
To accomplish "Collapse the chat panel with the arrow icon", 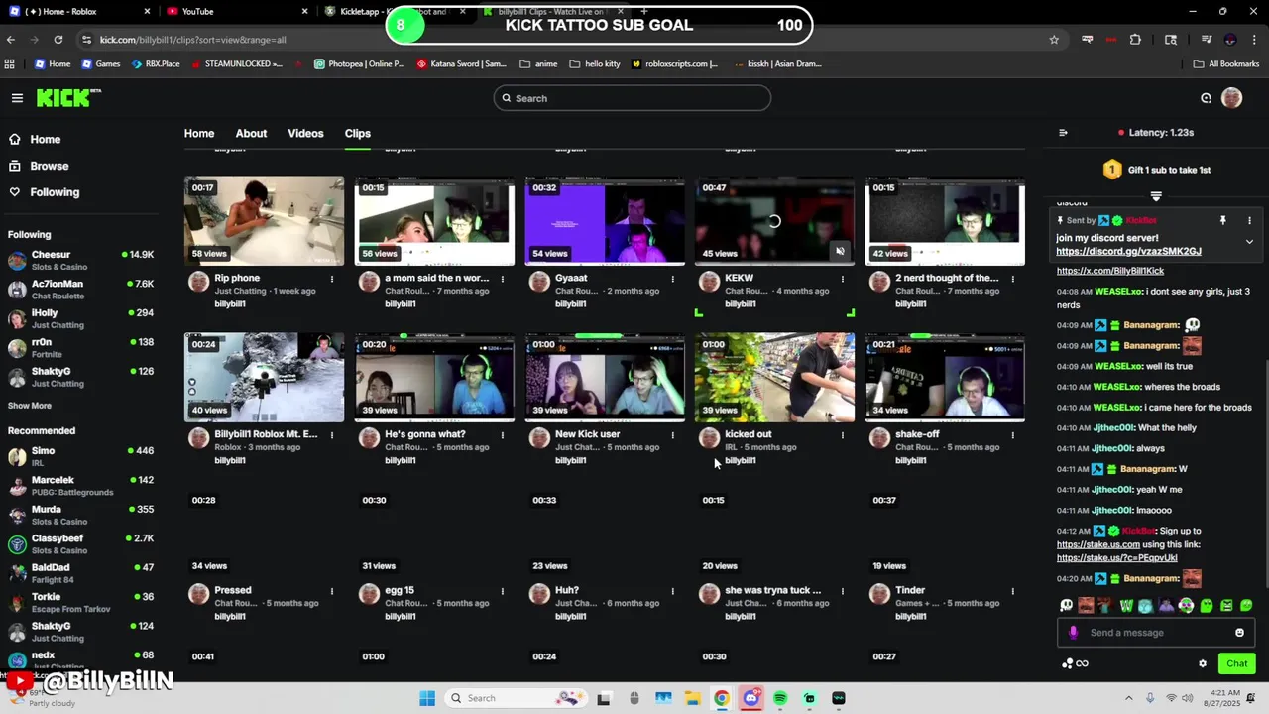I will coord(1063,133).
